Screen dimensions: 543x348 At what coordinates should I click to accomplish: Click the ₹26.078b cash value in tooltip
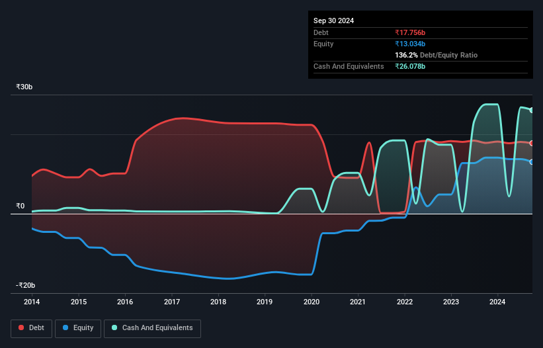(x=410, y=66)
